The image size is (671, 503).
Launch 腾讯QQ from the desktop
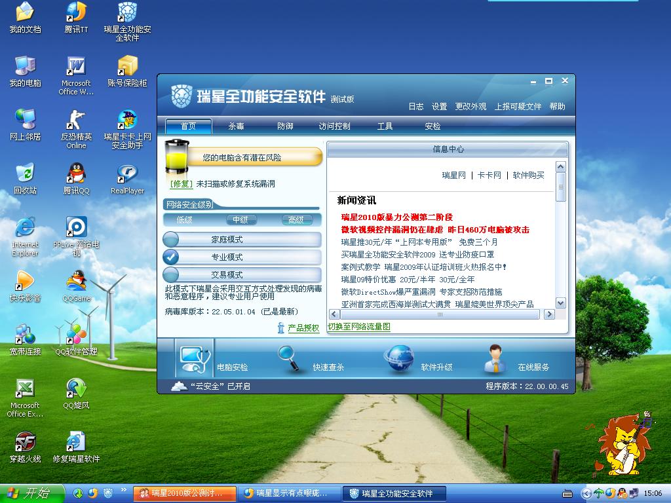point(76,179)
